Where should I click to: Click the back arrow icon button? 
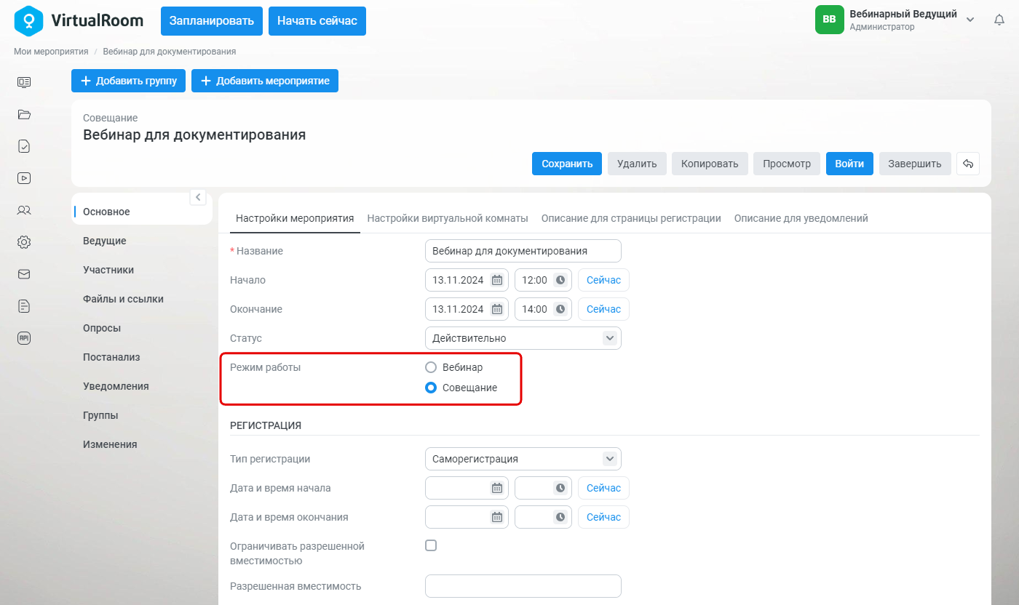[x=968, y=164]
